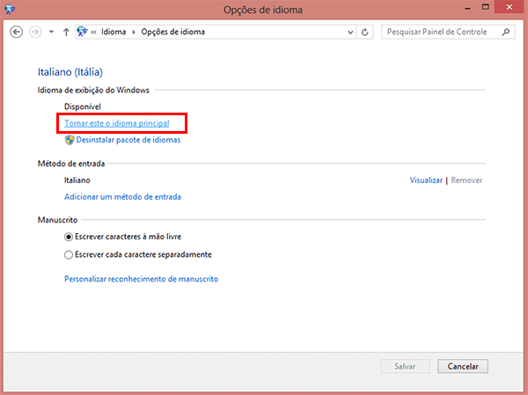This screenshot has height=395, width=528.
Task: Open the recent locations dropdown arrow
Action: (x=51, y=32)
